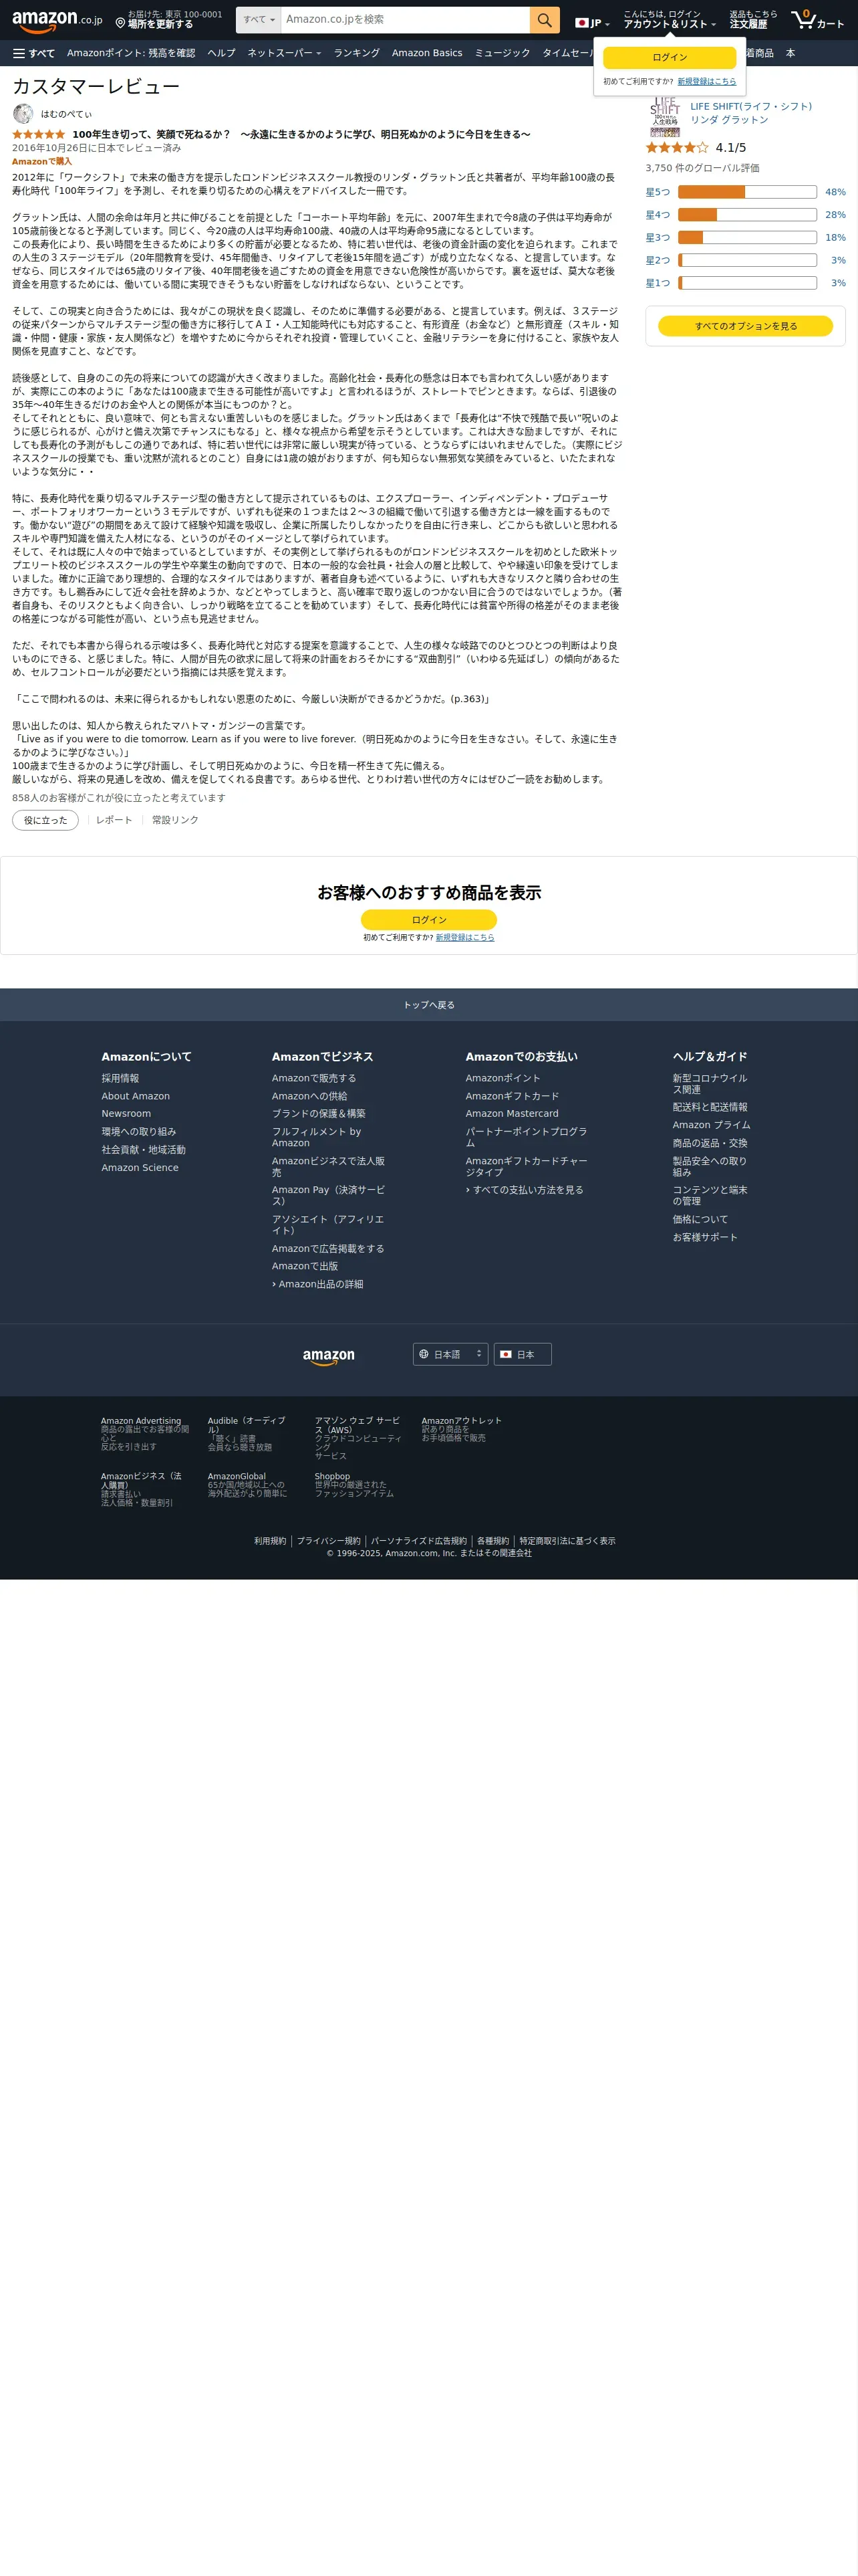
Task: Open ヘルプ nav item
Action: pyautogui.click(x=222, y=53)
